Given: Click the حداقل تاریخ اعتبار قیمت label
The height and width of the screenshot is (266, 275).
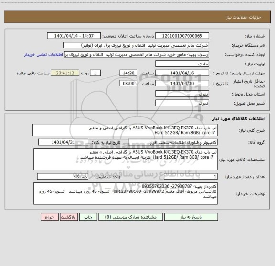Looking at the screenshot, I should [249, 84].
